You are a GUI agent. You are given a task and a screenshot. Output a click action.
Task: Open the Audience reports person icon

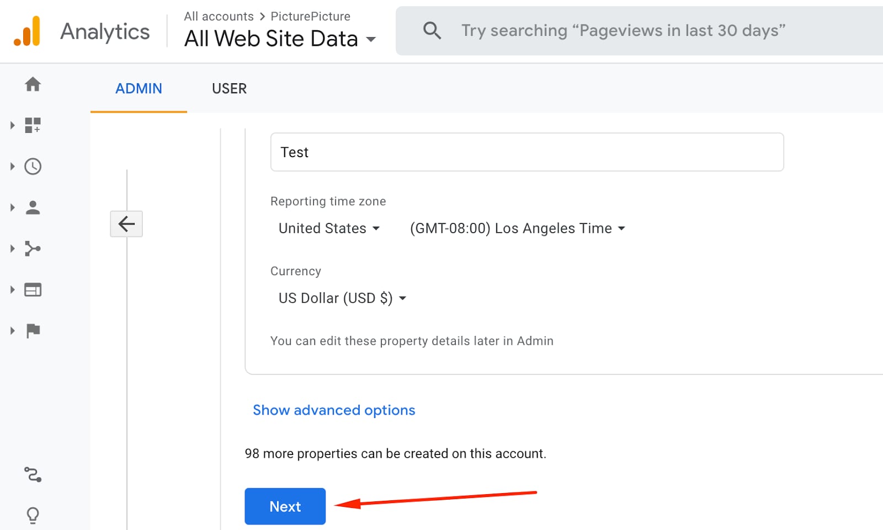33,207
